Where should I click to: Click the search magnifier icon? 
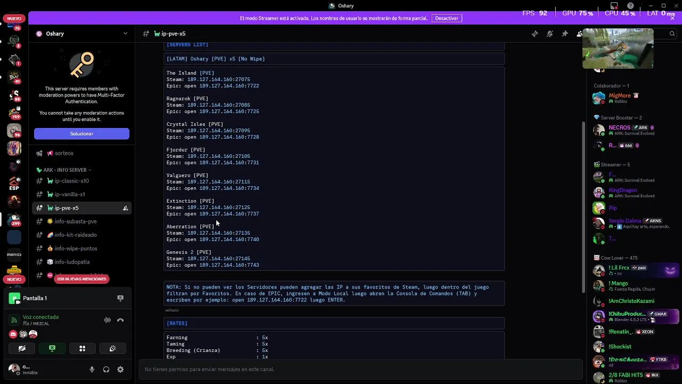672,34
